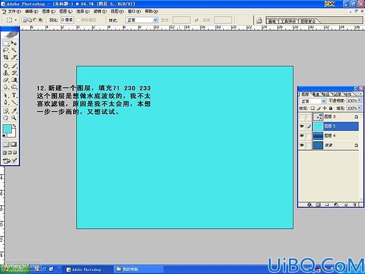Jump to ImageReady button in toolbox
The width and height of the screenshot is (365, 274).
(x=10, y=161)
